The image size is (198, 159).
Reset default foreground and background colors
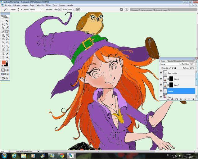2,66
